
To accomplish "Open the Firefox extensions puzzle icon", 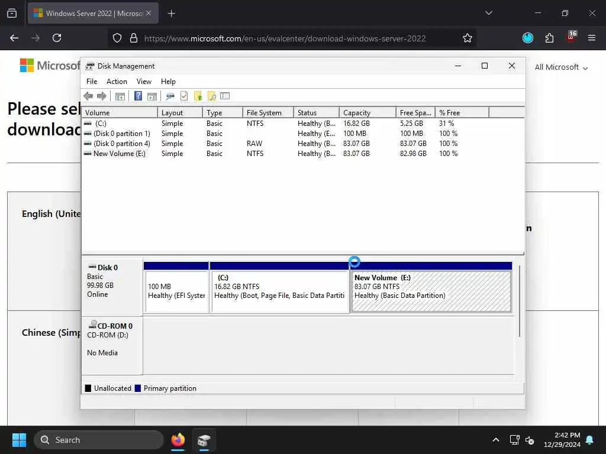I will click(x=549, y=38).
